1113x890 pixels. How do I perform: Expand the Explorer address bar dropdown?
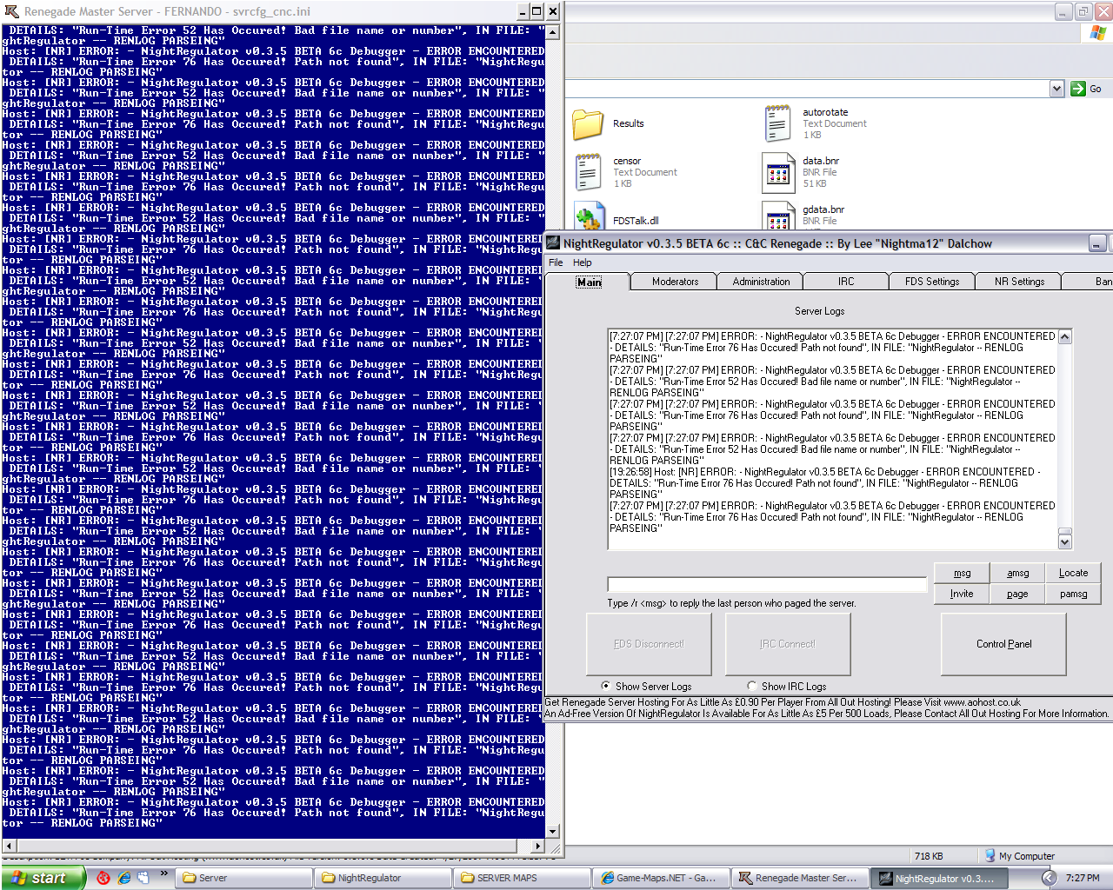pyautogui.click(x=1056, y=89)
